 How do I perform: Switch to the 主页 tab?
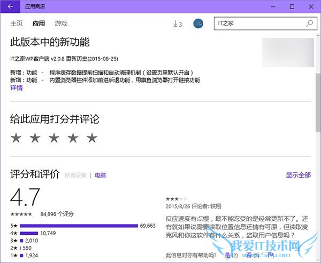(17, 23)
